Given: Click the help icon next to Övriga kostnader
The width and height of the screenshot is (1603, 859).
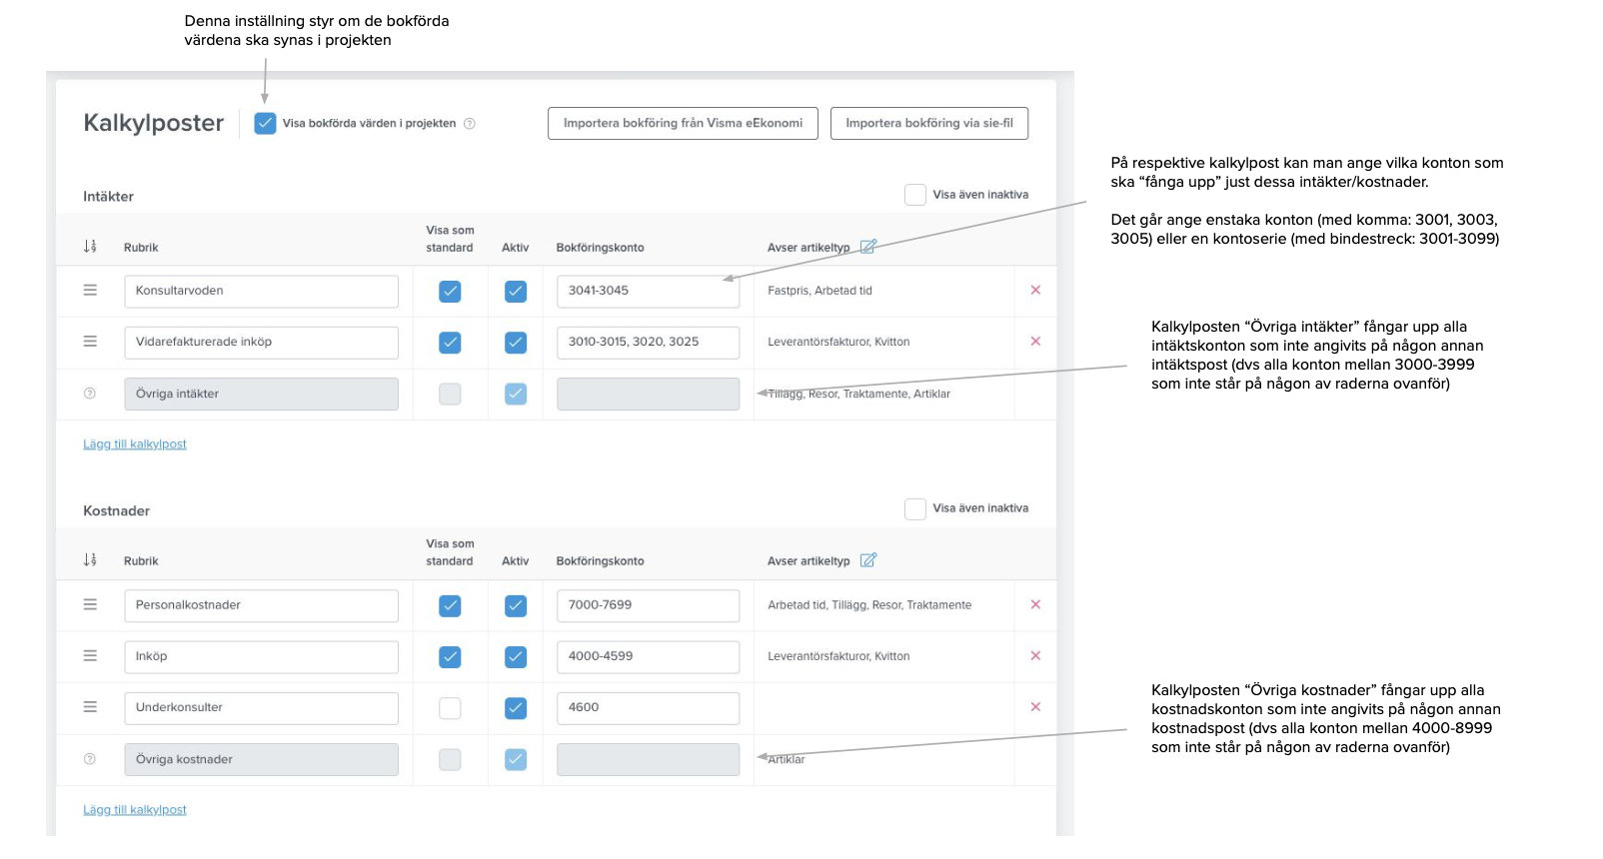Looking at the screenshot, I should pyautogui.click(x=90, y=759).
